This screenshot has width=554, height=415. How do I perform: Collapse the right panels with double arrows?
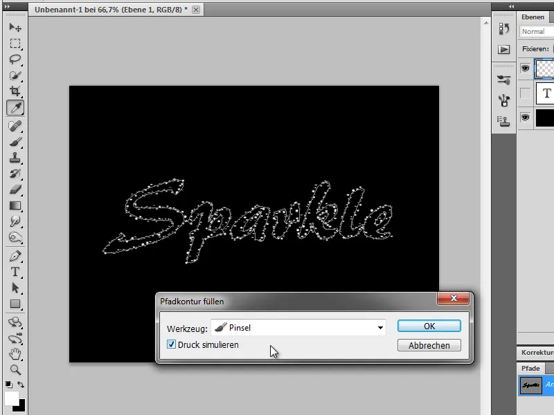pos(511,6)
